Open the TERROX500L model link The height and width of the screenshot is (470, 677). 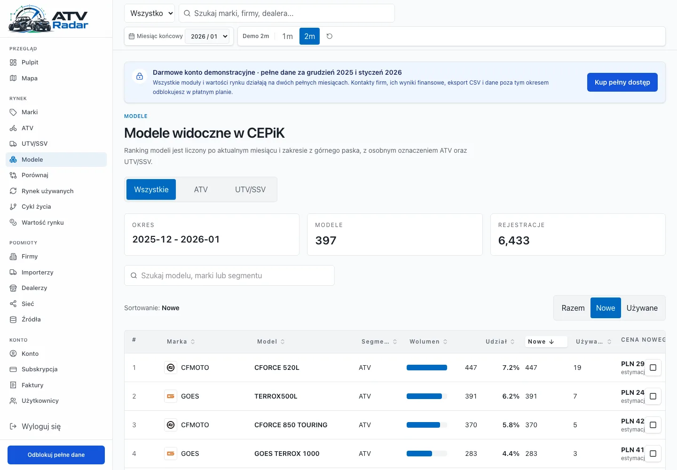(276, 396)
